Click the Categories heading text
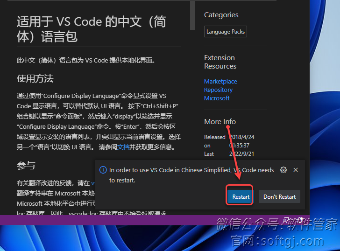340x251 pixels. tap(221, 15)
